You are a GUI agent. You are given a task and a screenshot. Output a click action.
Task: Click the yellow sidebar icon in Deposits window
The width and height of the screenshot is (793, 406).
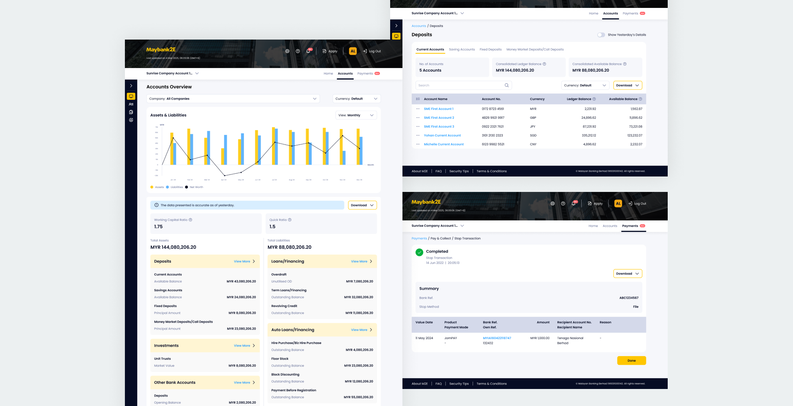[396, 36]
